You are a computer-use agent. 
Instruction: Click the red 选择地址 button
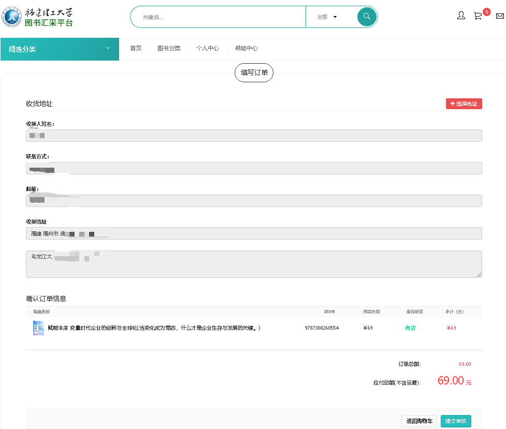coord(464,104)
